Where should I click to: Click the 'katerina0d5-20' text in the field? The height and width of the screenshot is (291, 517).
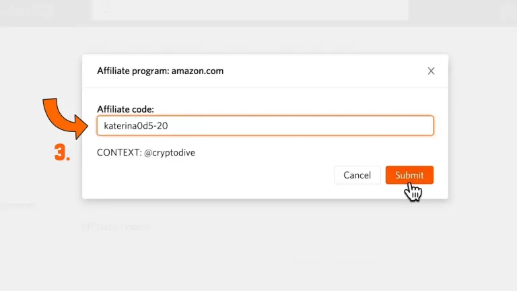coord(135,125)
